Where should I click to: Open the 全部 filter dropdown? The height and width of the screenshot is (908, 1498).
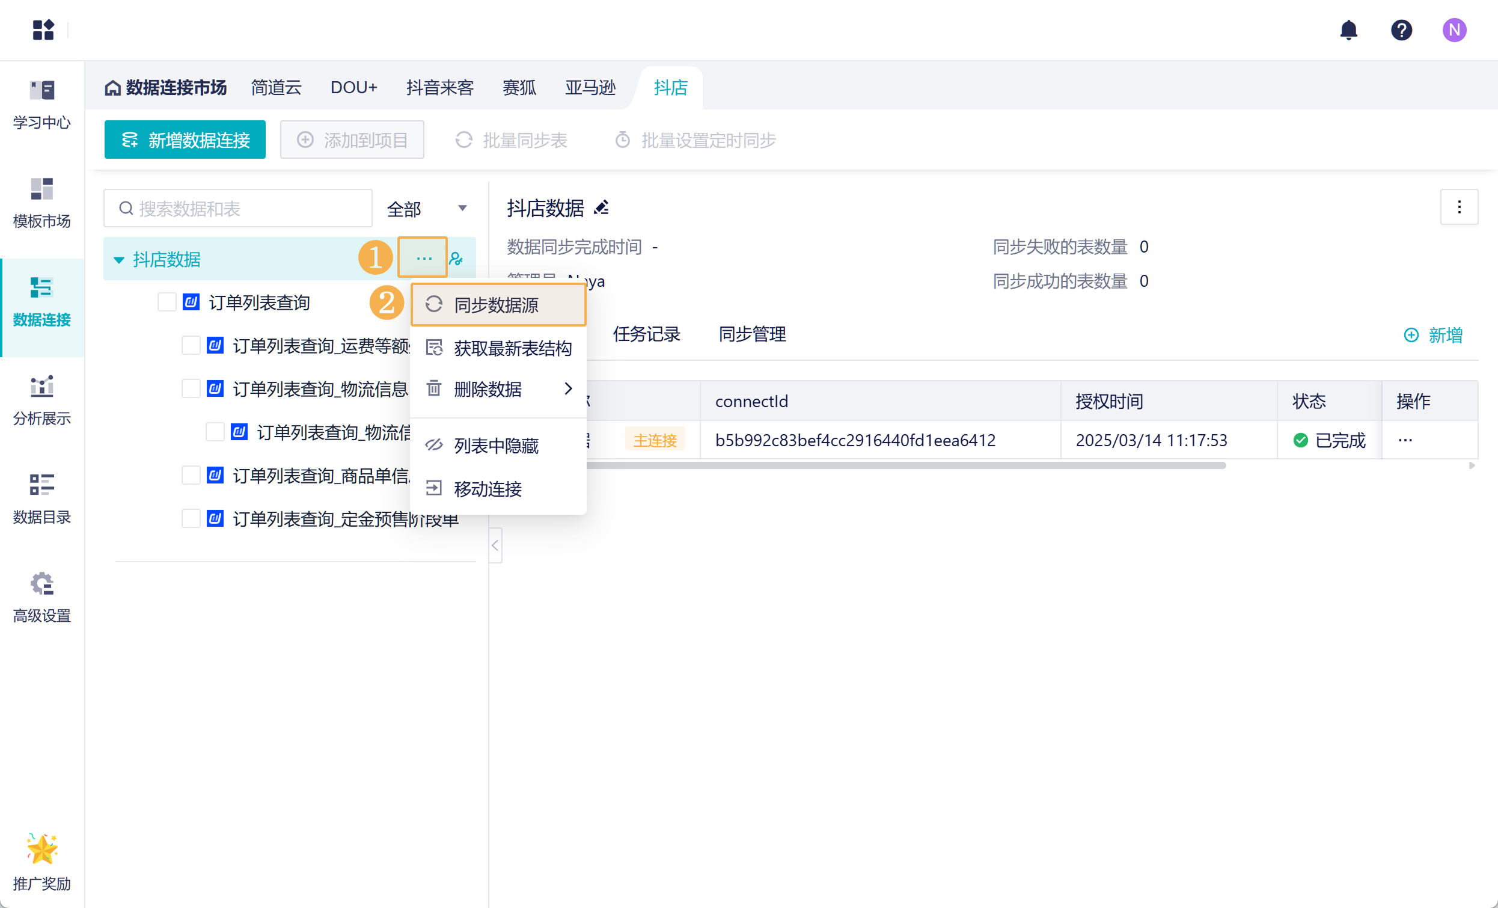[427, 209]
